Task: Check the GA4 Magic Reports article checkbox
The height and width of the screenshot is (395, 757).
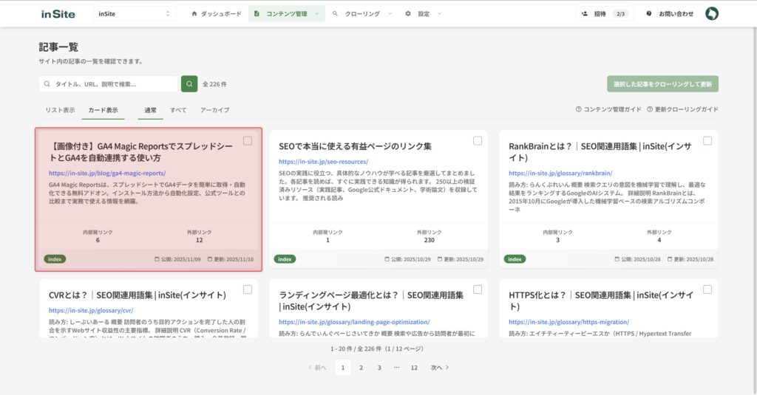Action: (248, 141)
